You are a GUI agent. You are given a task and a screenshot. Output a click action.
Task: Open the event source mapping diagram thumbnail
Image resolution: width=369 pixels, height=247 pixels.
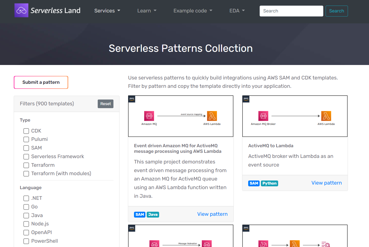point(181,116)
